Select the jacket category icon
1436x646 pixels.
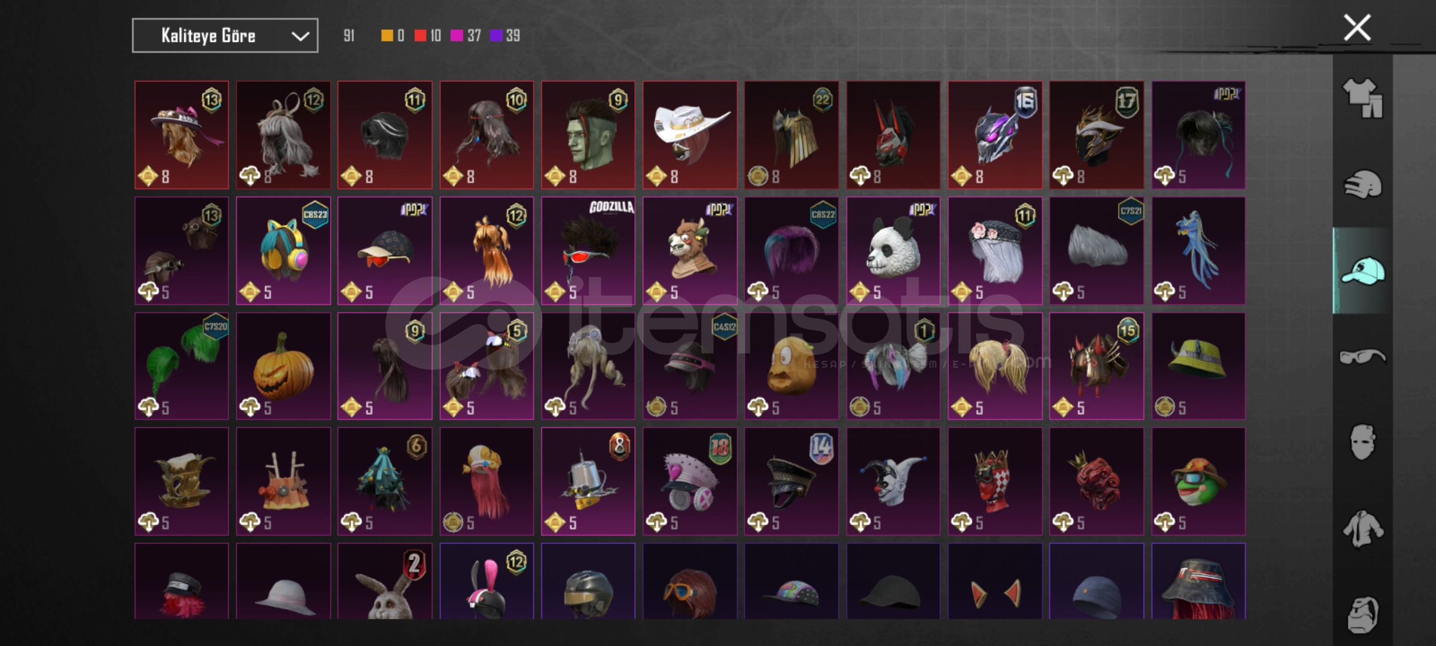pyautogui.click(x=1362, y=529)
